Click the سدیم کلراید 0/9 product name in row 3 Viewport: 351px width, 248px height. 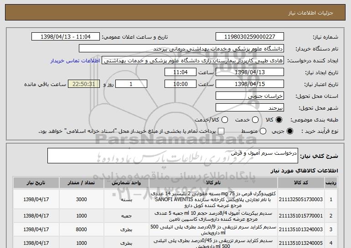(213, 229)
